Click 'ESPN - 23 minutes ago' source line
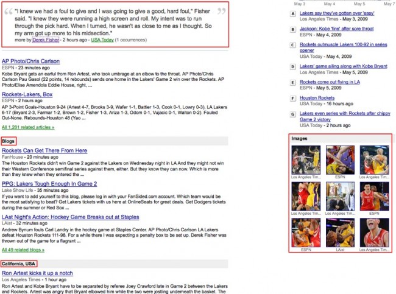The height and width of the screenshot is (294, 396). tap(26, 68)
